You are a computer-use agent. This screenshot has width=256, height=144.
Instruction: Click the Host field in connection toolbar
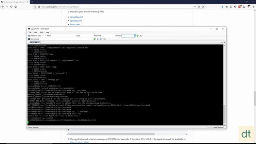[63, 36]
